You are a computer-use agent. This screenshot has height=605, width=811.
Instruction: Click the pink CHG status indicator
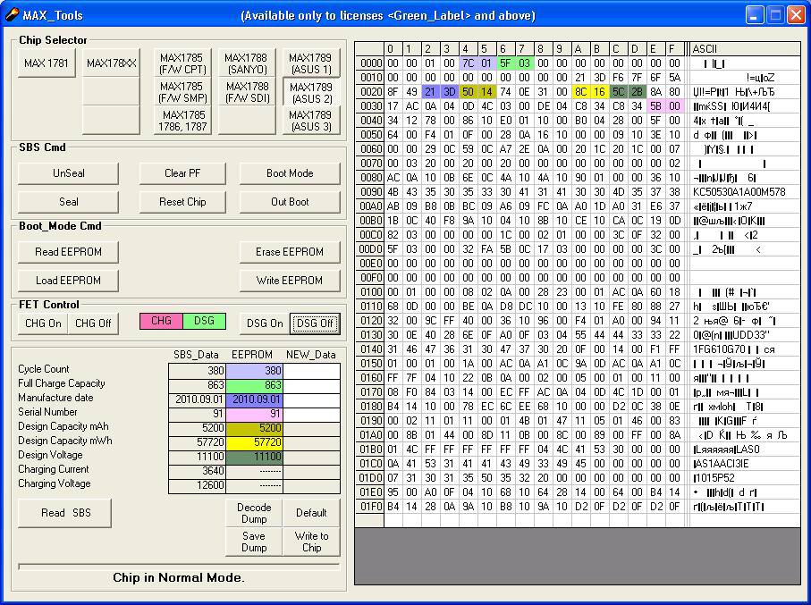click(161, 321)
